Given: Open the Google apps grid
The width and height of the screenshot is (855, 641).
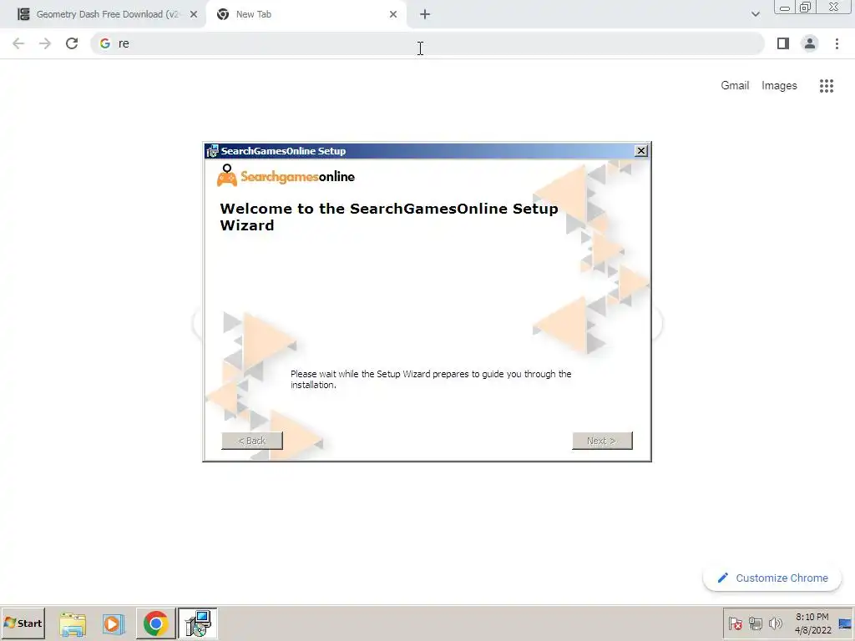Looking at the screenshot, I should click(826, 86).
